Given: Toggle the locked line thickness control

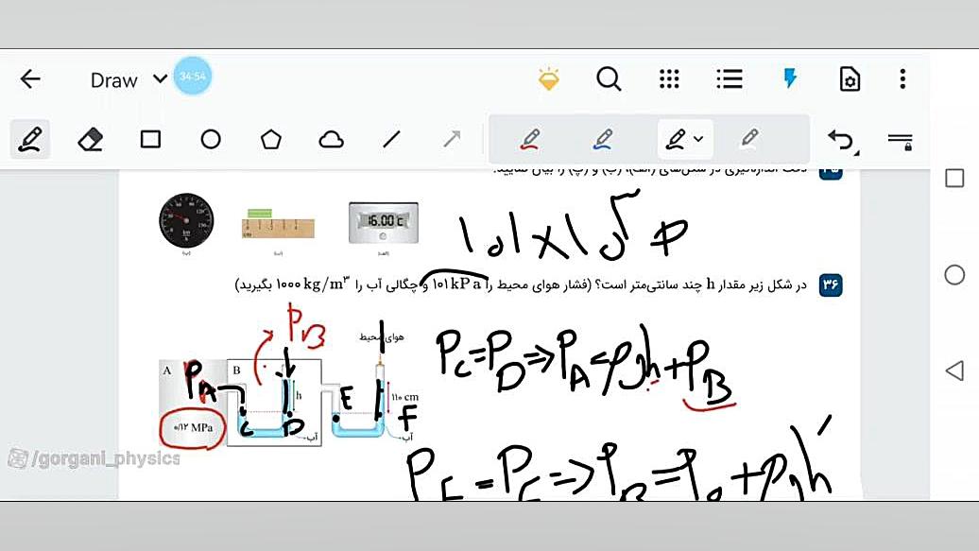Looking at the screenshot, I should 900,141.
